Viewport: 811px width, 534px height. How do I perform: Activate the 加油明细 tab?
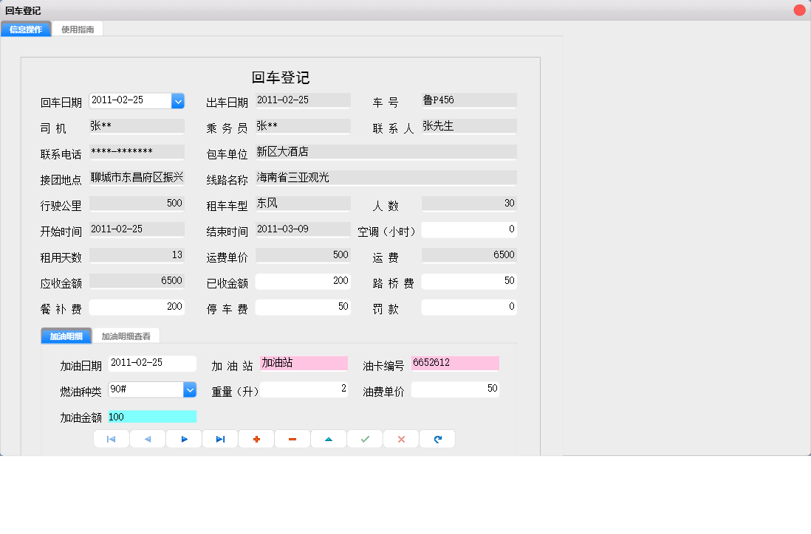click(66, 334)
